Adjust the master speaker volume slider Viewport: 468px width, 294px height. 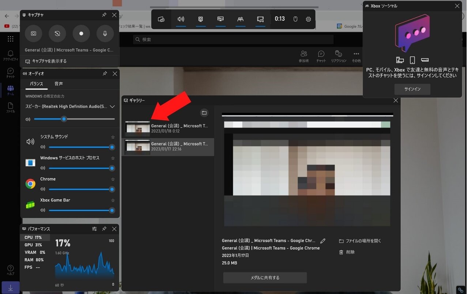75,119
